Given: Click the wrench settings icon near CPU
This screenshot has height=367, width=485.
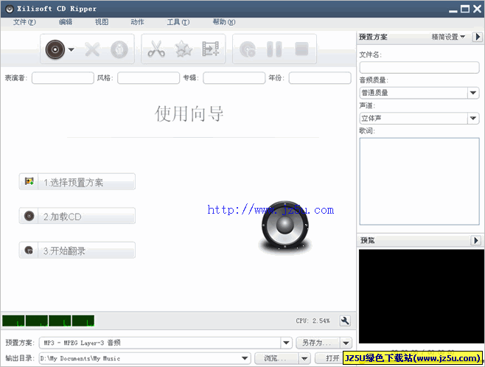Looking at the screenshot, I should pos(344,321).
